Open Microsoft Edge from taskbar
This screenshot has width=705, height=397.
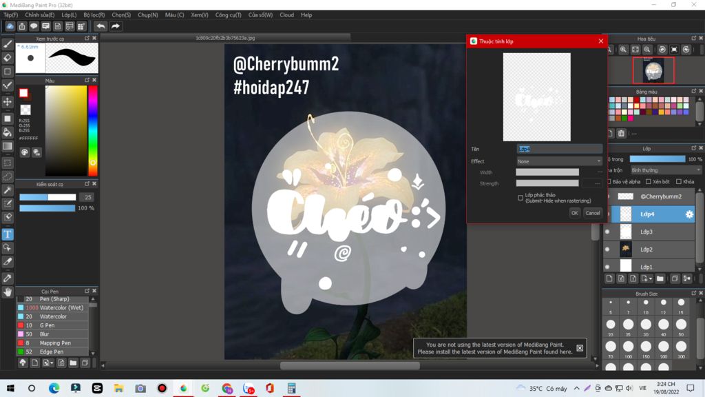[54, 388]
